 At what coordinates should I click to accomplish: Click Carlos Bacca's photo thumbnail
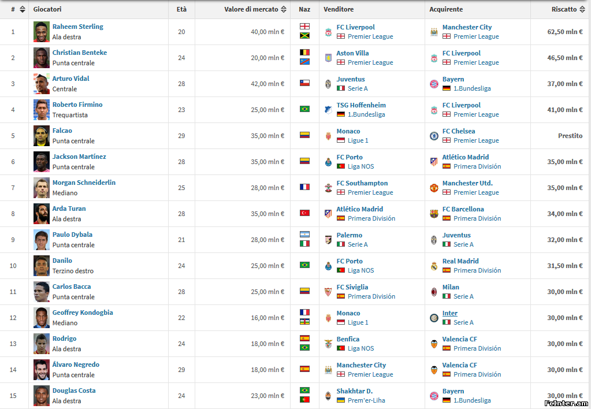point(42,292)
